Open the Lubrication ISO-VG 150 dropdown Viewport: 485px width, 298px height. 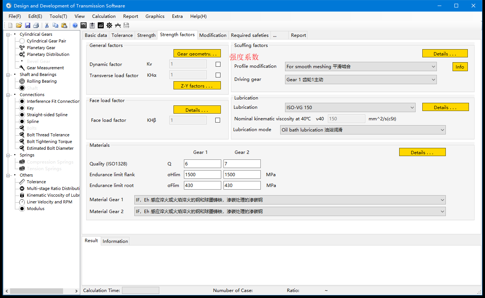point(350,108)
